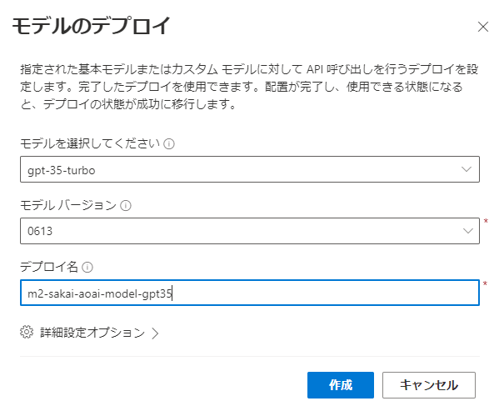The image size is (504, 411).
Task: Click the description paragraph about API deployment
Action: 250,87
